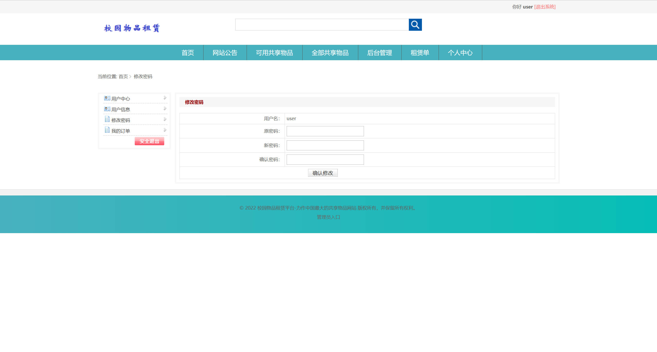Expand the arrow next to 我的订单

165,130
